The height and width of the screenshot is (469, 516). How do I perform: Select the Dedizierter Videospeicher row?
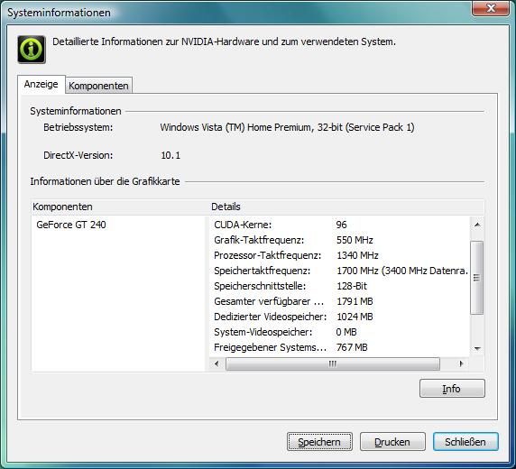(x=339, y=317)
